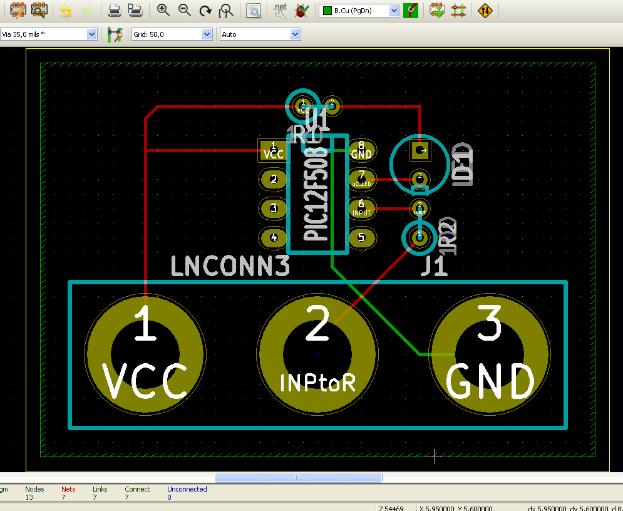Select PIC12F508 pin 2 pad
The width and height of the screenshot is (623, 511).
(x=274, y=179)
